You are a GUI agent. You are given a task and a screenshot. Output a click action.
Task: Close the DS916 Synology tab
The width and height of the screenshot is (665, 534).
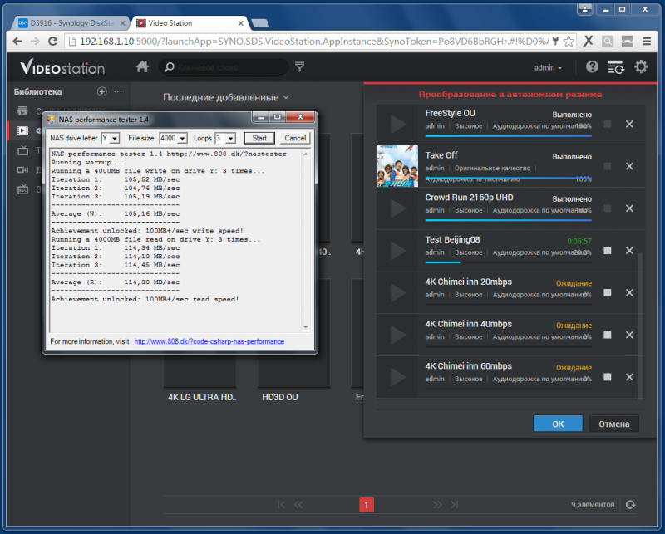[122, 23]
